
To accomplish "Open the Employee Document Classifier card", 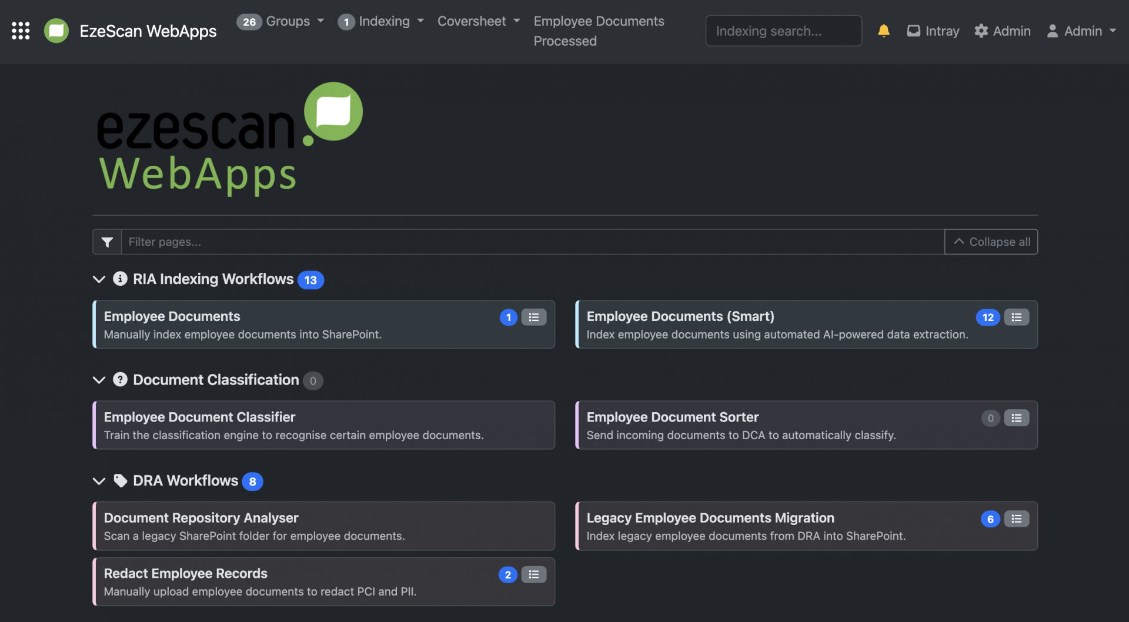I will pyautogui.click(x=324, y=425).
